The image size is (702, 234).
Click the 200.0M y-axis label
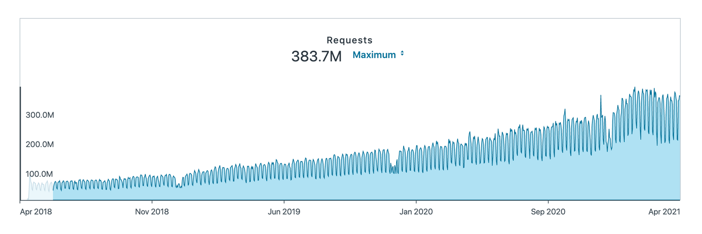40,144
